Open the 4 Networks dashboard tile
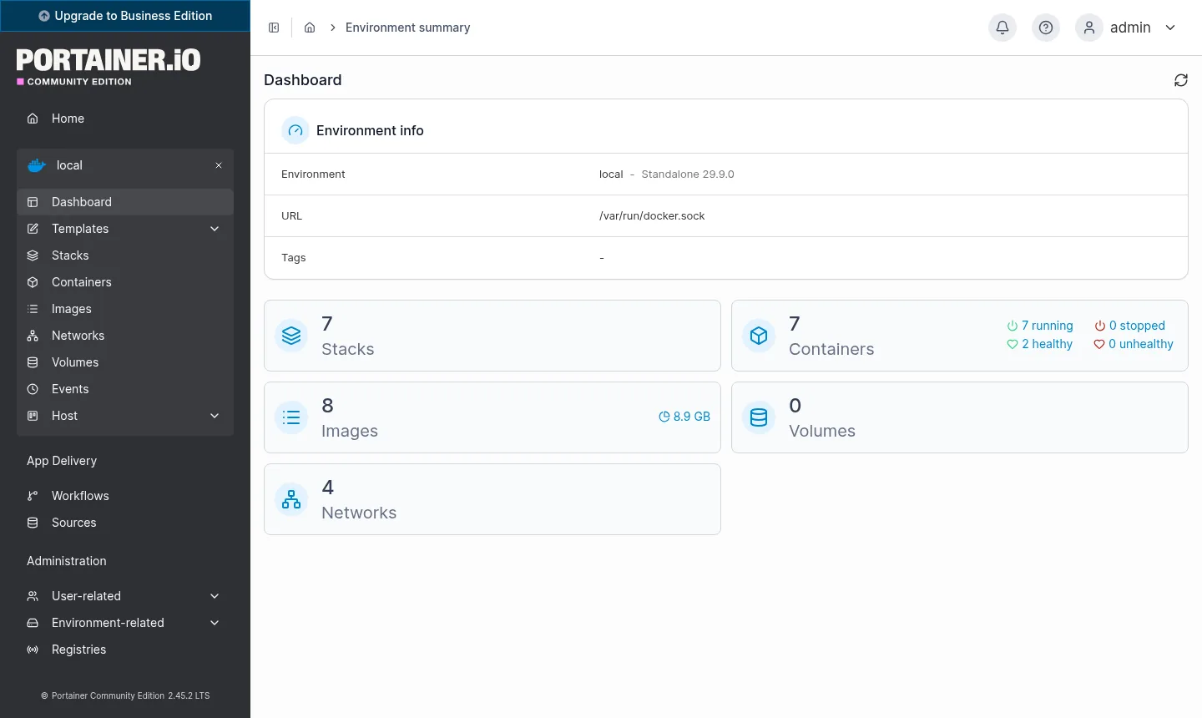1202x718 pixels. (x=492, y=499)
